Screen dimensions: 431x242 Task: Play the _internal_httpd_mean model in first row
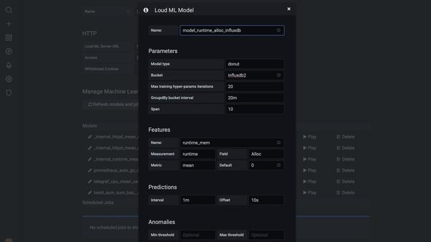[x=310, y=136]
